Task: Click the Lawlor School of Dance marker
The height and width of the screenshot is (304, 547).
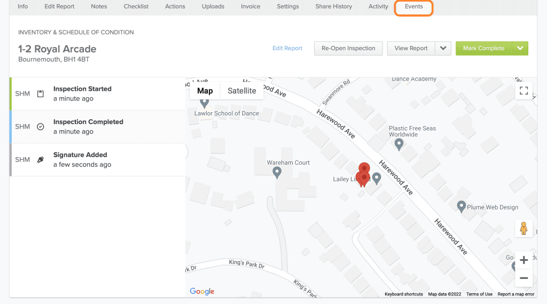Action: (205, 103)
